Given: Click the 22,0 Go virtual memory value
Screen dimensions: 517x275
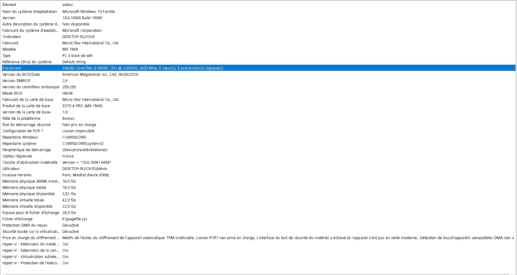Looking at the screenshot, I should point(69,206).
